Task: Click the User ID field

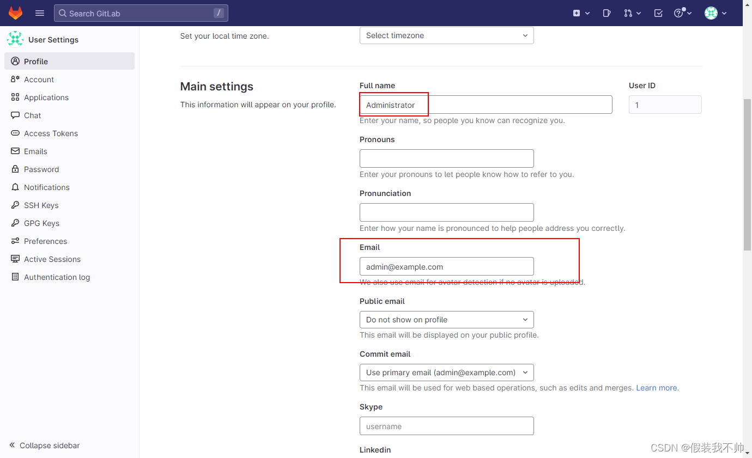Action: pyautogui.click(x=665, y=105)
